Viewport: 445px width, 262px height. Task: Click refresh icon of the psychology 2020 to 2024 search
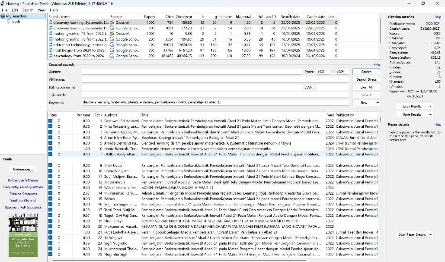point(51,56)
